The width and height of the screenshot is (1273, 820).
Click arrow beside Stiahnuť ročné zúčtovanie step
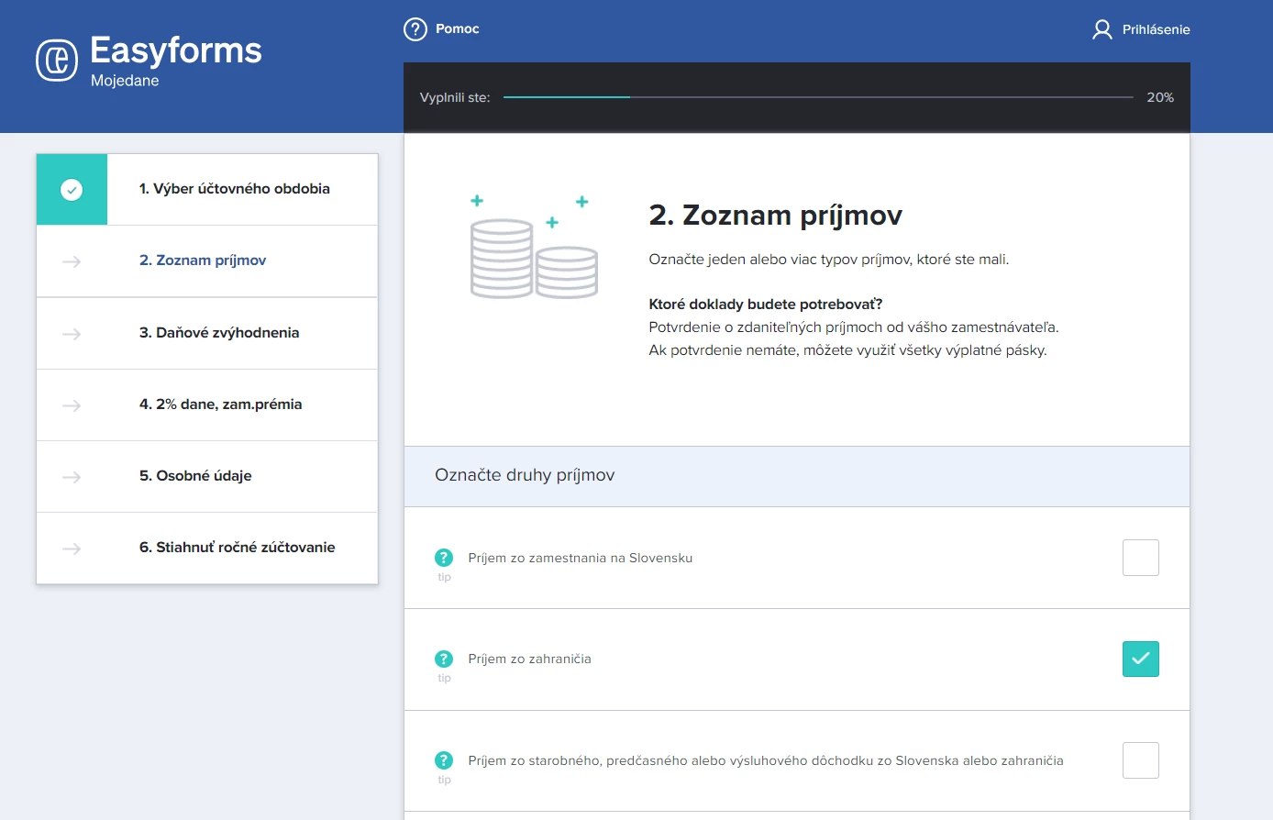[72, 549]
